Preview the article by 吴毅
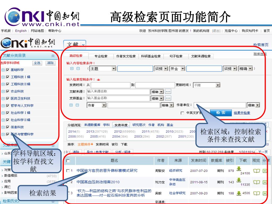This screenshot has width=272, height=204. click(257, 193)
